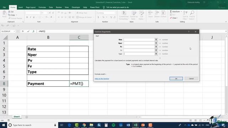Open the File tab
Viewport: 228px width, 128px height.
(4, 7)
